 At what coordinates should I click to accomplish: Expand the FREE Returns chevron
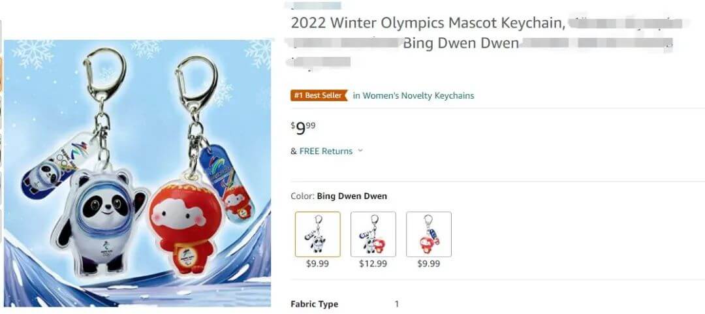[360, 151]
